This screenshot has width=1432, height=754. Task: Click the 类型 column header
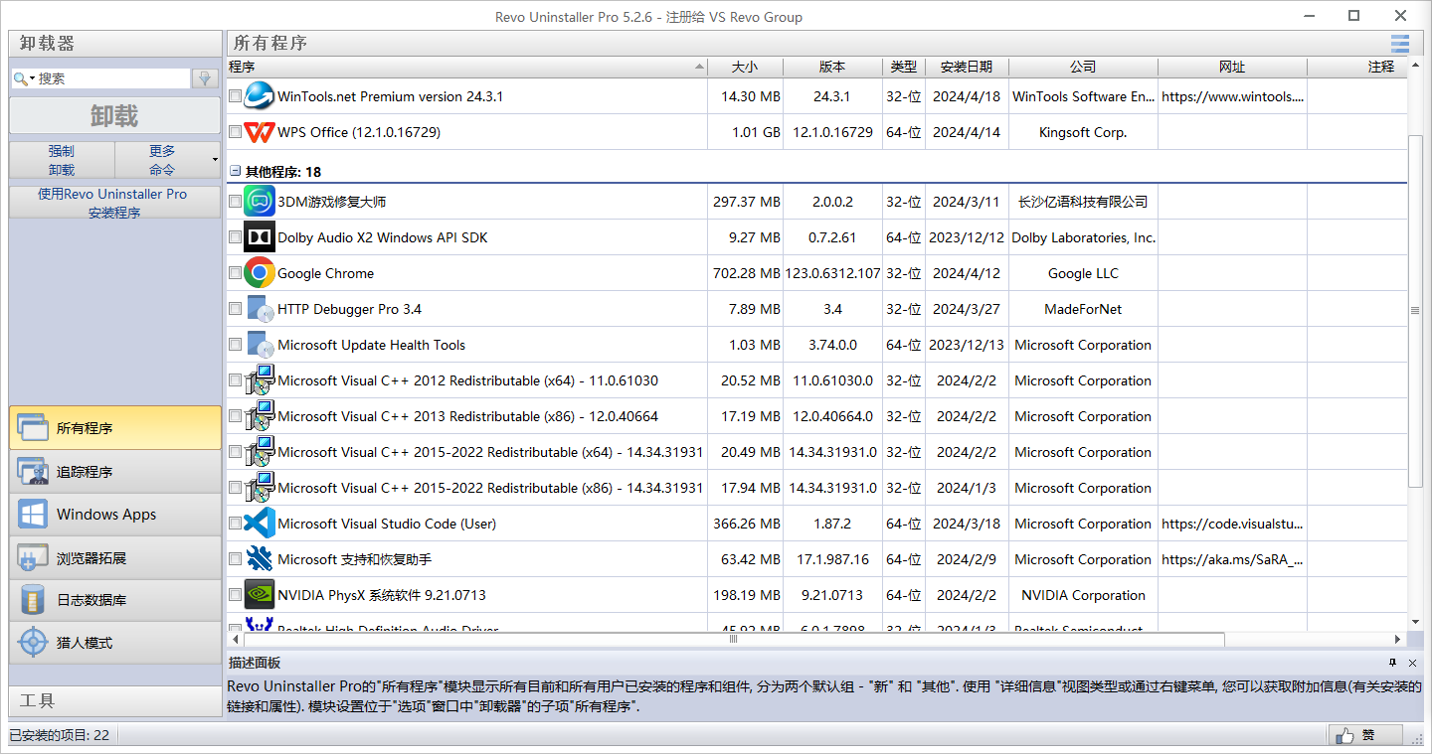pyautogui.click(x=904, y=67)
